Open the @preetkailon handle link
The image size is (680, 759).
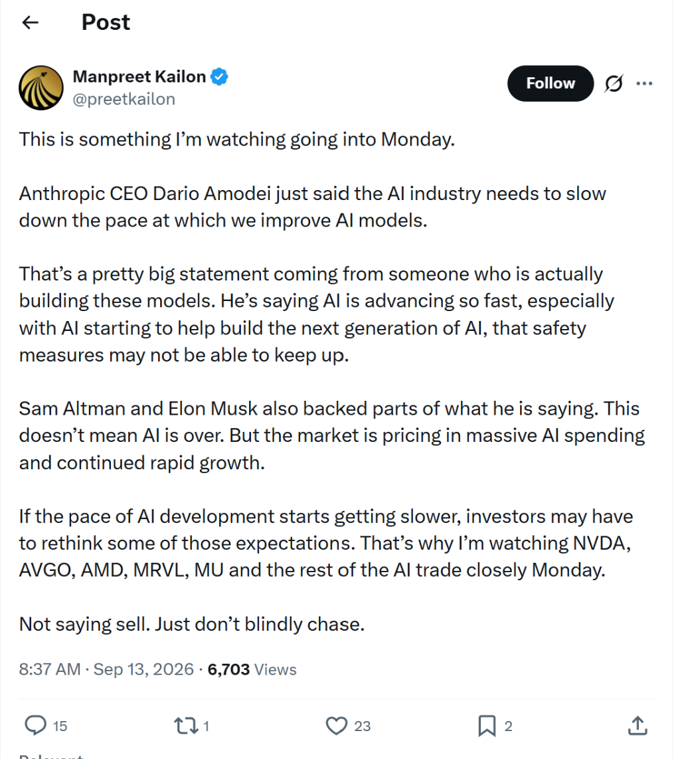124,99
